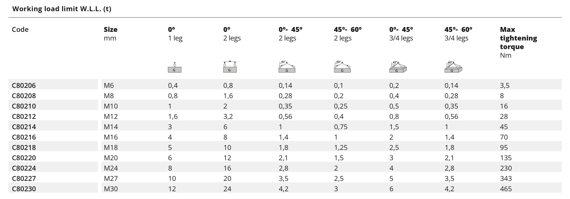Image resolution: width=570 pixels, height=199 pixels.
Task: Click the M27 size cell
Action: point(111,179)
